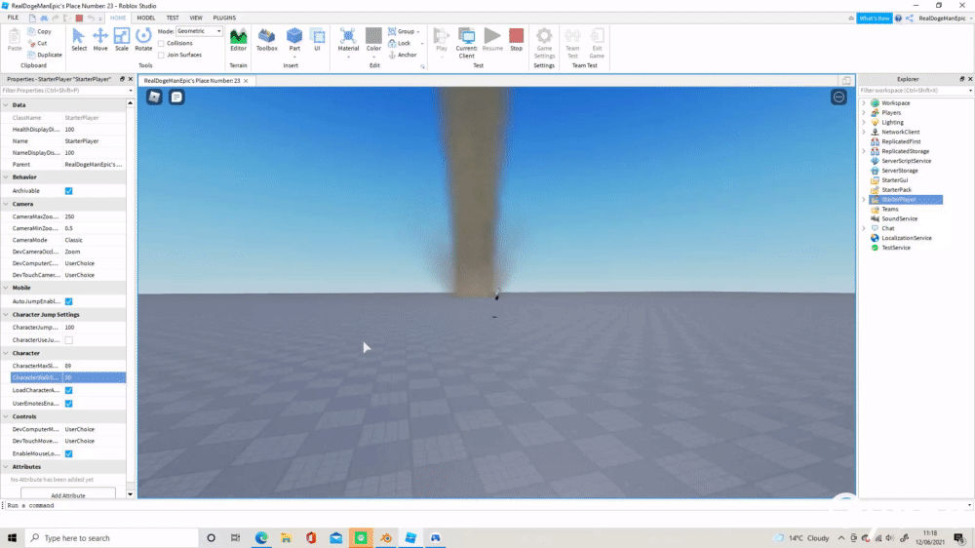The height and width of the screenshot is (548, 975).
Task: Open the Windows Start menu
Action: (12, 538)
